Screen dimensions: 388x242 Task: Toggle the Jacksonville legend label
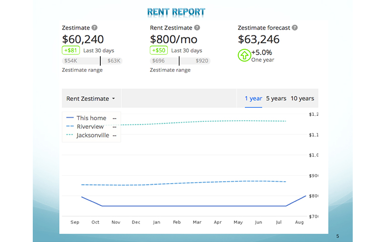click(x=93, y=135)
